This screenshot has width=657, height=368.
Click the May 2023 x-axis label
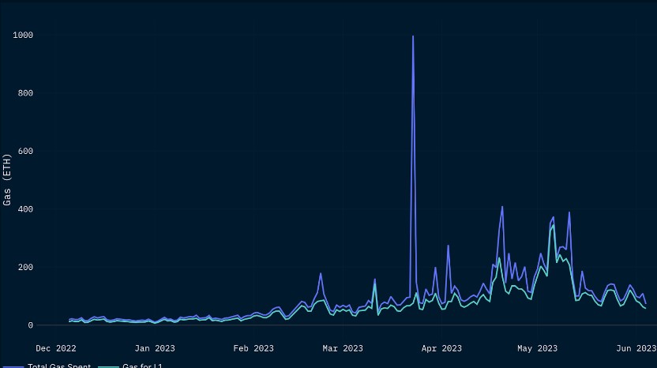tap(537, 347)
